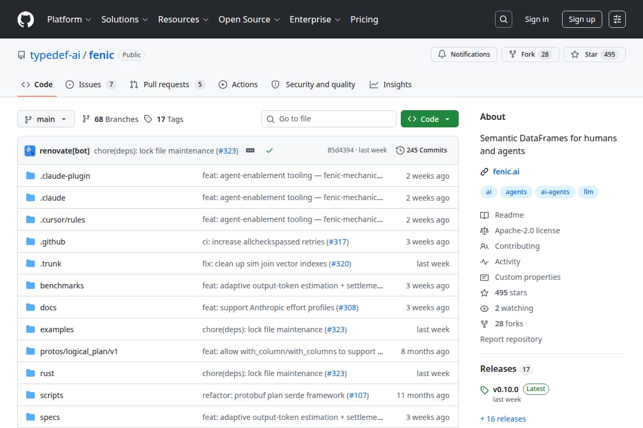Click the scripts folder icon
The image size is (643, 428).
tap(31, 395)
